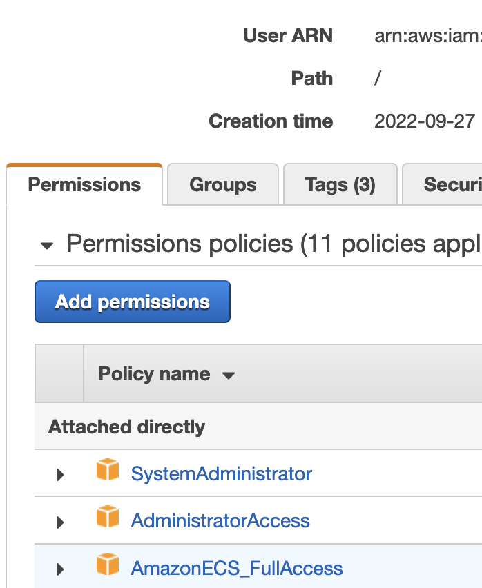Click the AdministratorAccess policy icon

(x=107, y=520)
